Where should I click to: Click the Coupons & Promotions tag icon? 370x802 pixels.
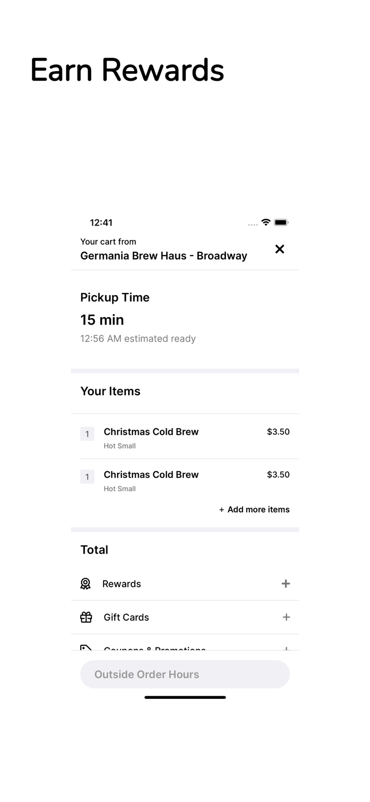(x=86, y=649)
